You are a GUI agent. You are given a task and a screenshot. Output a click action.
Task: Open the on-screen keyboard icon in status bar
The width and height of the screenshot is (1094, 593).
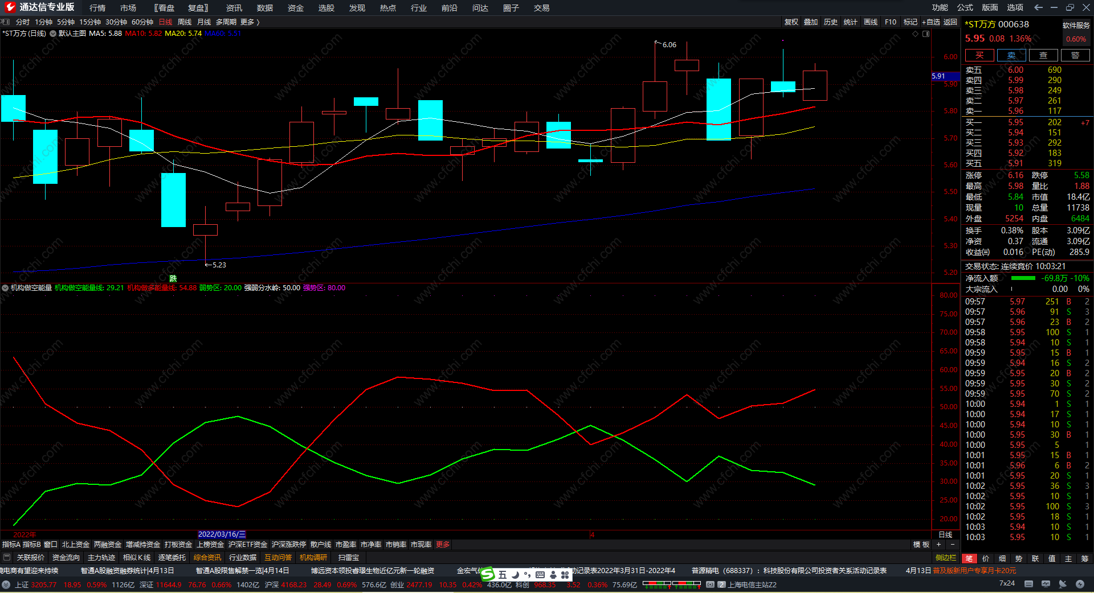[1028, 584]
